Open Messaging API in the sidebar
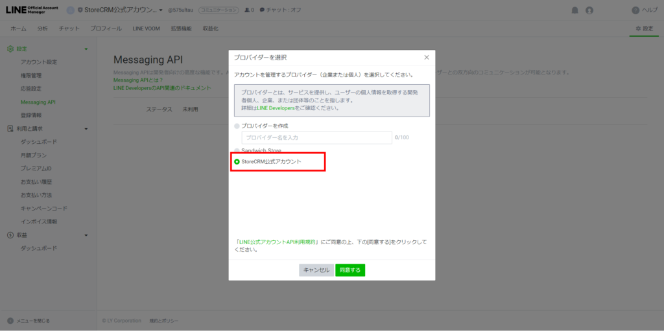Image resolution: width=664 pixels, height=331 pixels. pos(38,102)
